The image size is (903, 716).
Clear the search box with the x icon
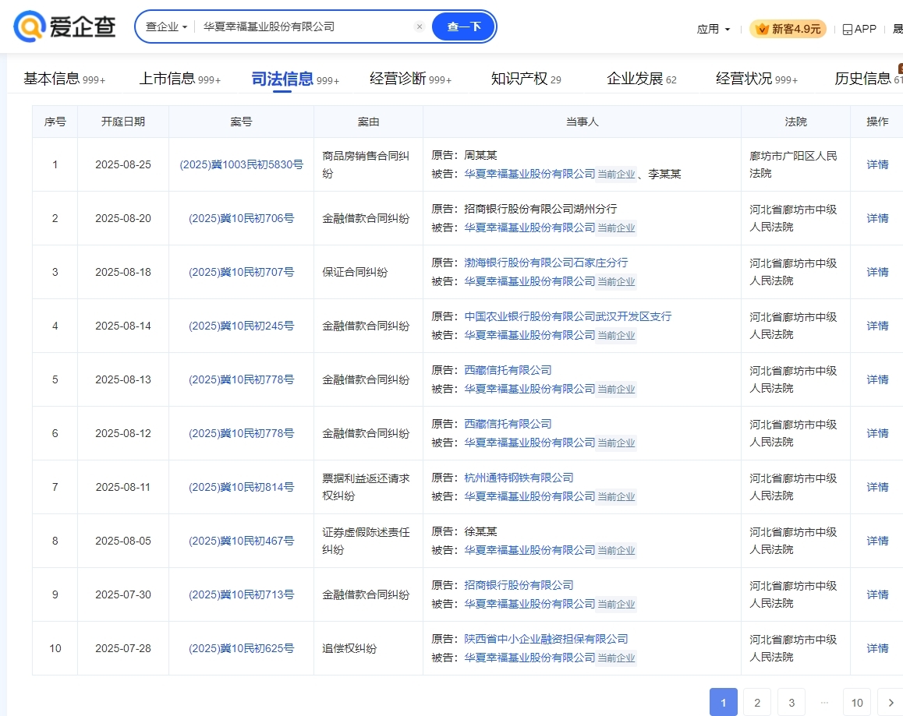420,26
